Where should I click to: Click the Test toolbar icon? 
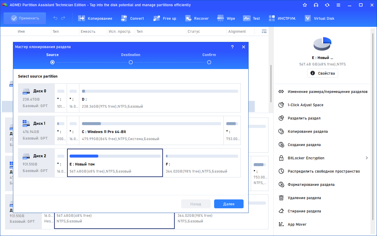click(x=247, y=18)
